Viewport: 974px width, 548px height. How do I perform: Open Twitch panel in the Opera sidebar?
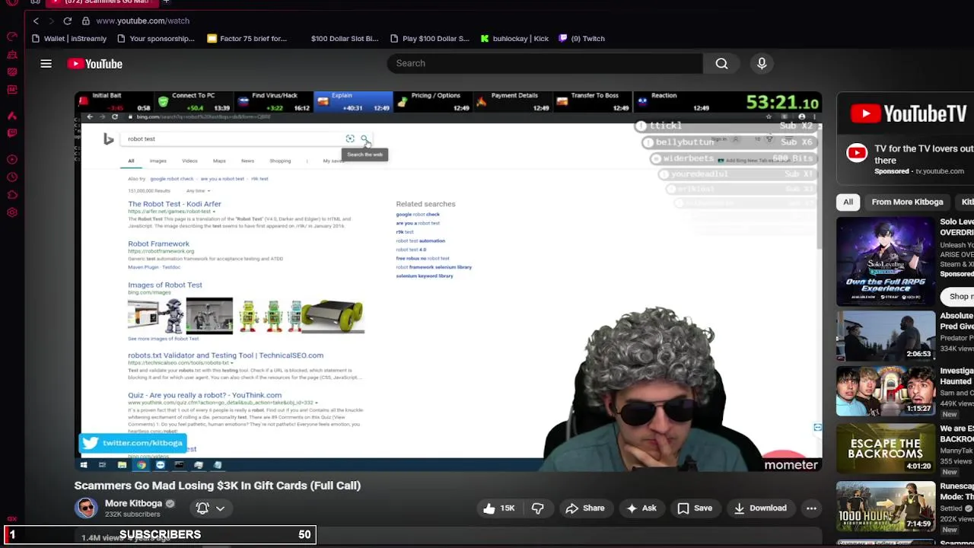point(12,133)
